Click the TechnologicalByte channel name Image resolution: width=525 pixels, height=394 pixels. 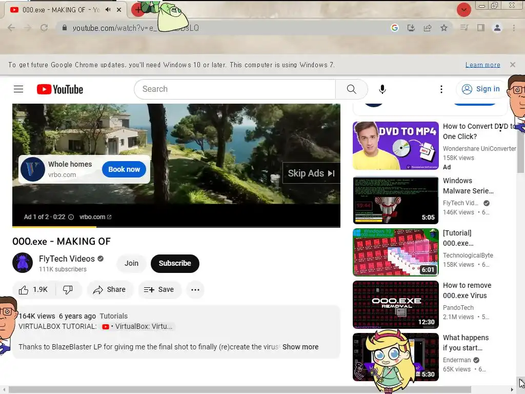point(468,255)
